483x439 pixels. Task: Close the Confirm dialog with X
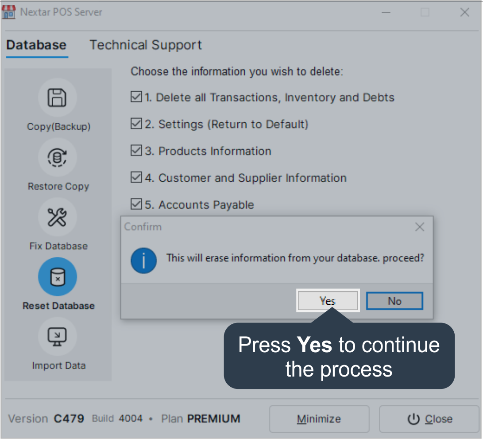419,227
